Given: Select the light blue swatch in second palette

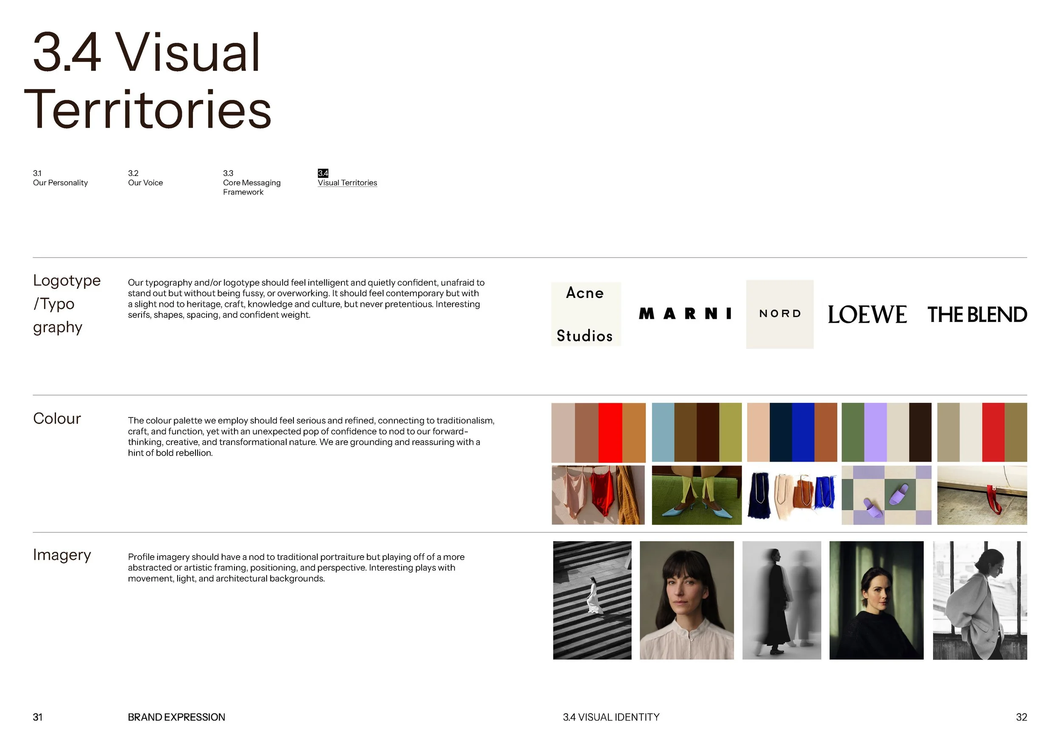Looking at the screenshot, I should coord(663,432).
